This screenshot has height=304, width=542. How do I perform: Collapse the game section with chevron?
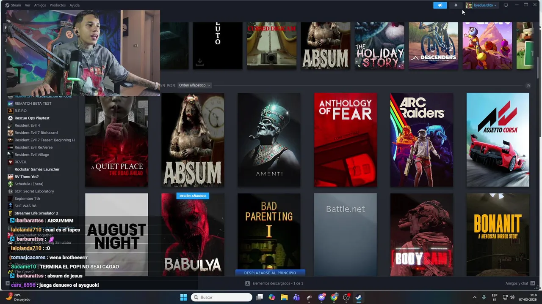pos(528,85)
